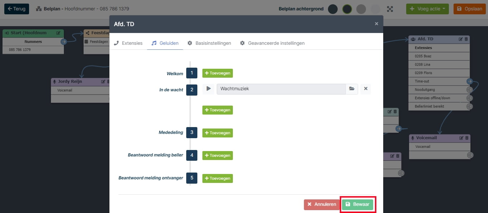Viewport: 488px width, 213px height.
Task: Edit the Voicemail node below Afd. TD
Action: pyautogui.click(x=461, y=138)
